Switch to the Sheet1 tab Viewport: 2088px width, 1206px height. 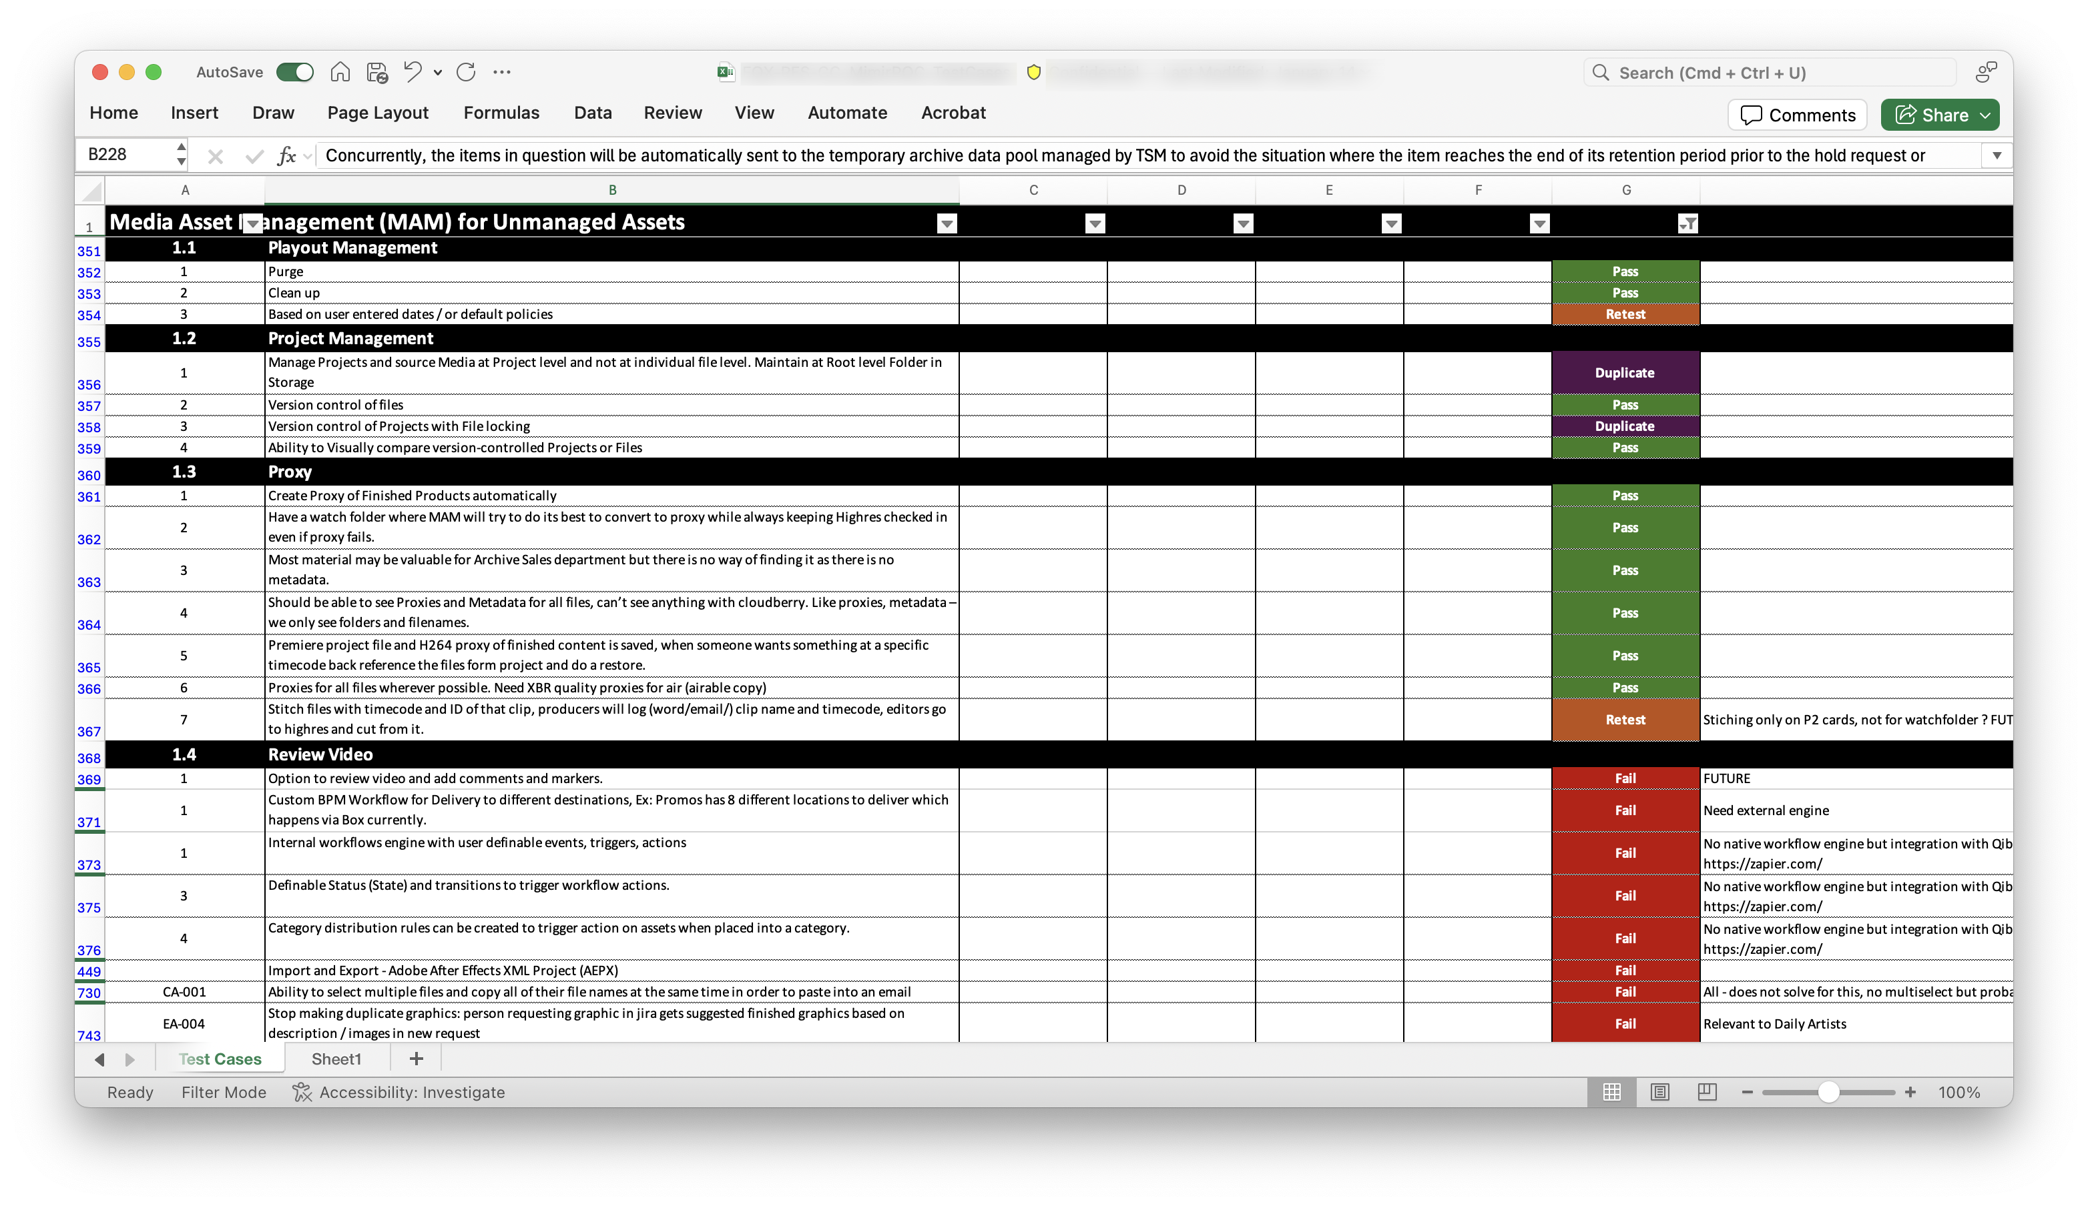[x=336, y=1059]
